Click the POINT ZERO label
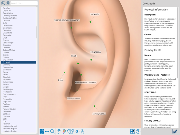 click(x=95, y=52)
